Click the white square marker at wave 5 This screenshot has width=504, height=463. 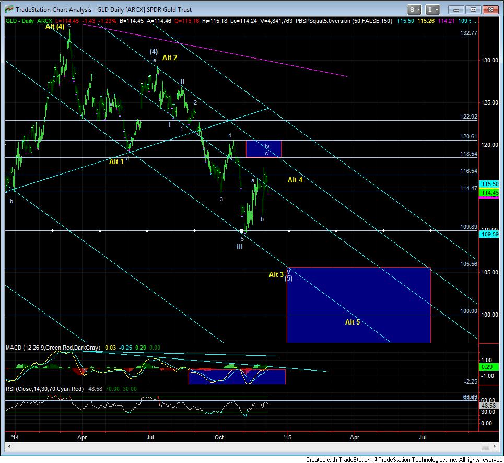coord(241,231)
